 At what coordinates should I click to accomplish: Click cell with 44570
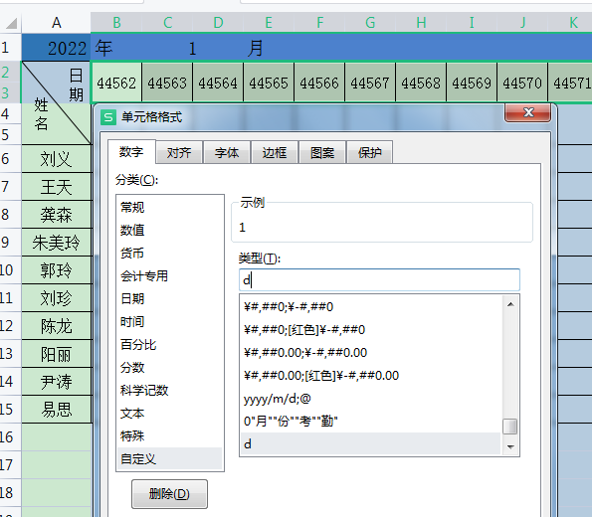pos(522,83)
